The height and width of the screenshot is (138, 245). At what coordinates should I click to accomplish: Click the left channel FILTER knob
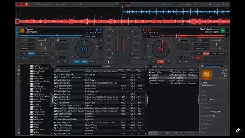pyautogui.click(x=109, y=54)
